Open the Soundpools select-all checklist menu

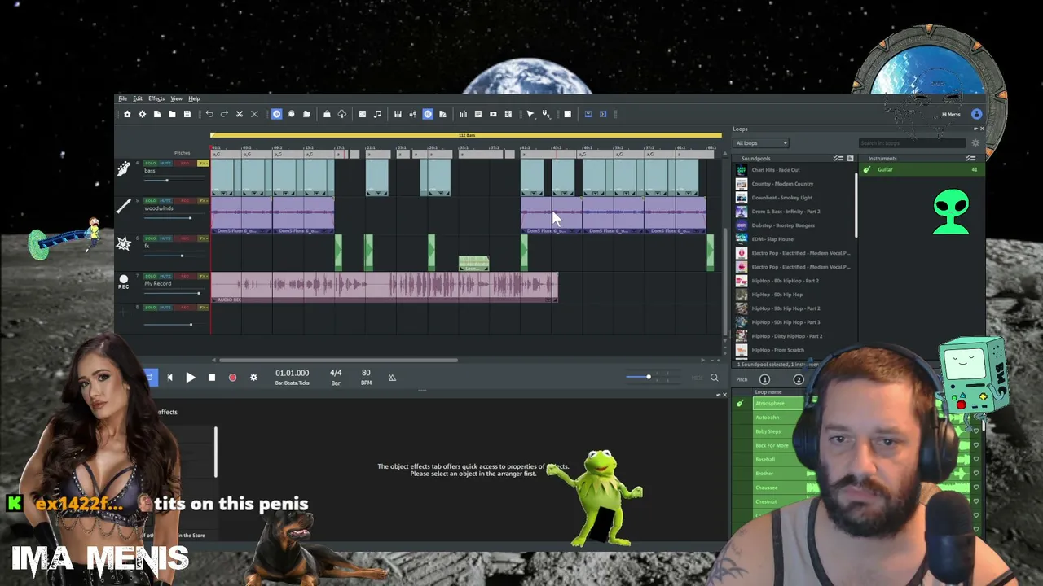coord(838,158)
